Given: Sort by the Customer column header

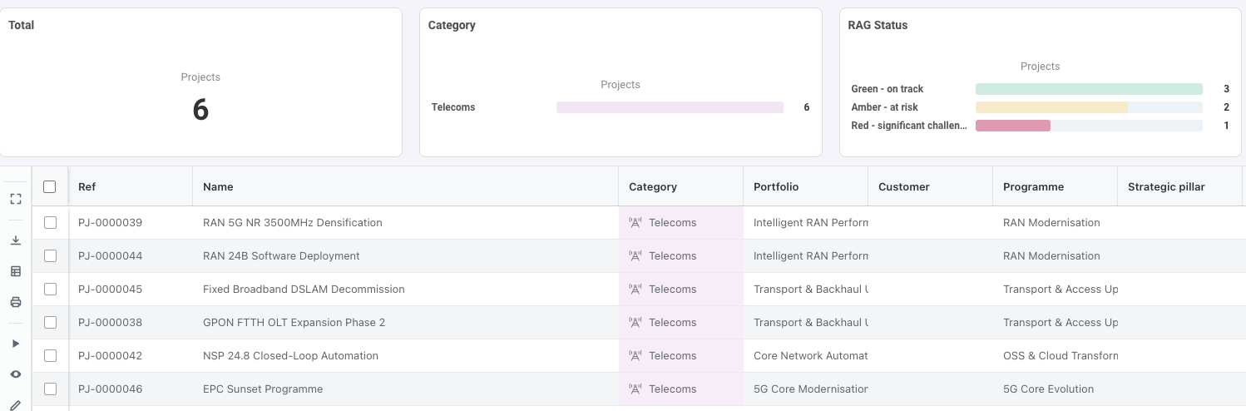Looking at the screenshot, I should tap(931, 187).
